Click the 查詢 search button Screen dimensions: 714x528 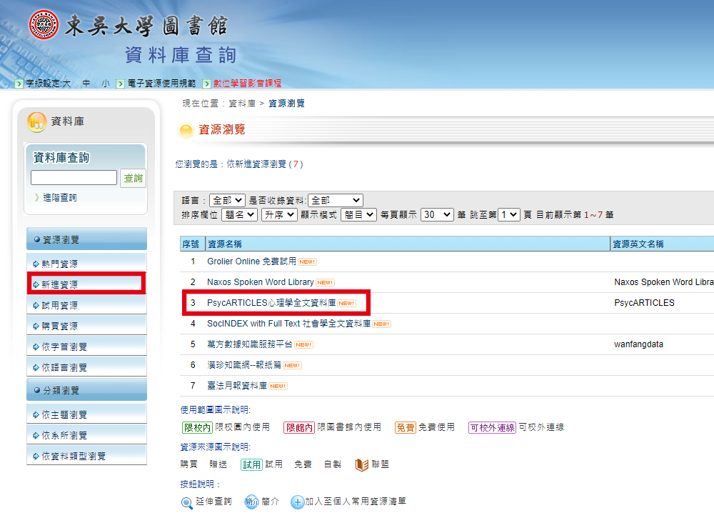(x=133, y=178)
